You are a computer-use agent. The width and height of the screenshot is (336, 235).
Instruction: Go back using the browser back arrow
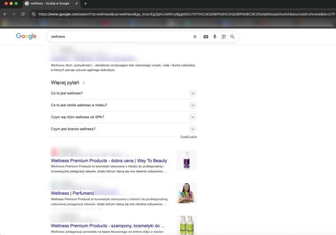pyautogui.click(x=6, y=13)
